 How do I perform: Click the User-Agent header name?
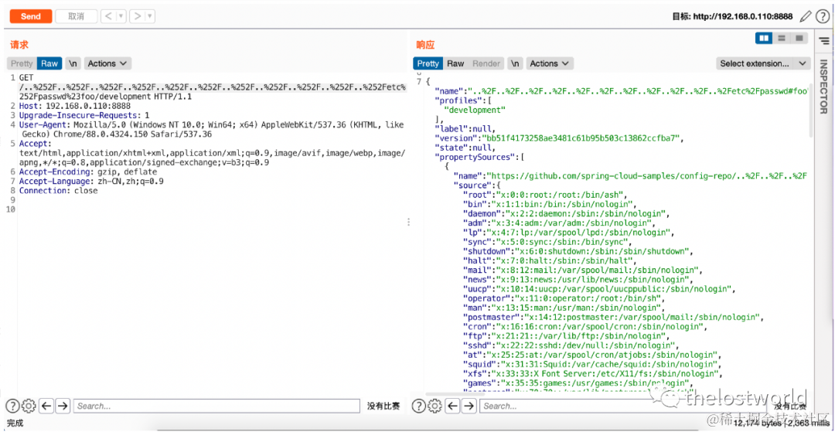pos(44,125)
